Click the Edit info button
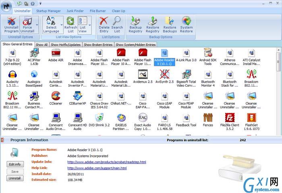 click(15, 164)
